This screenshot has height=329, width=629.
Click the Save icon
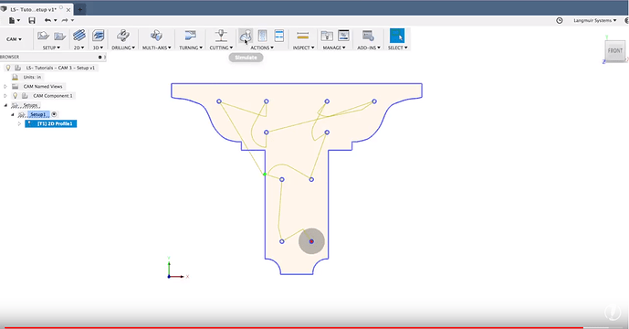point(32,20)
